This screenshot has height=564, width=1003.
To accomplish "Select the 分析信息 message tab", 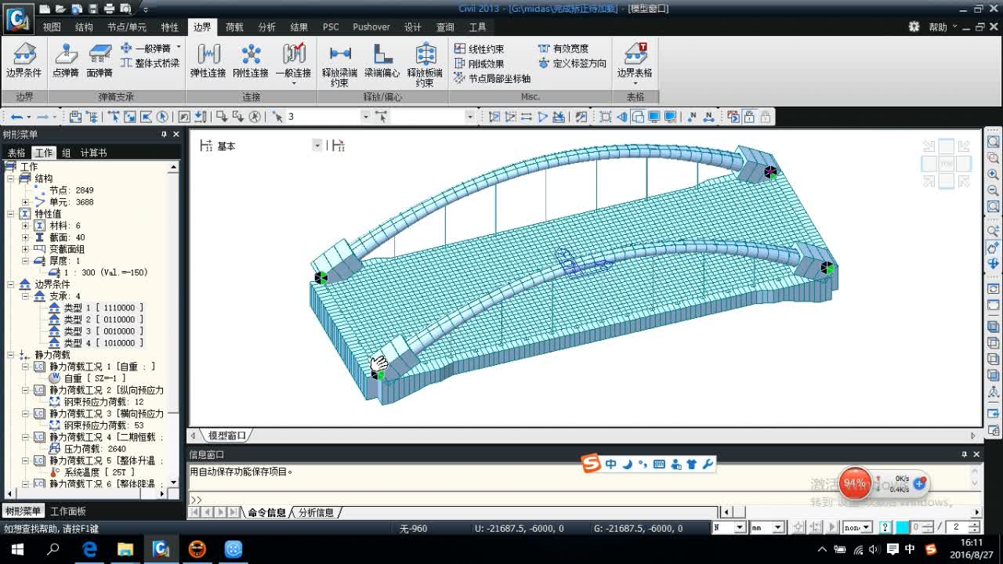I will 317,512.
